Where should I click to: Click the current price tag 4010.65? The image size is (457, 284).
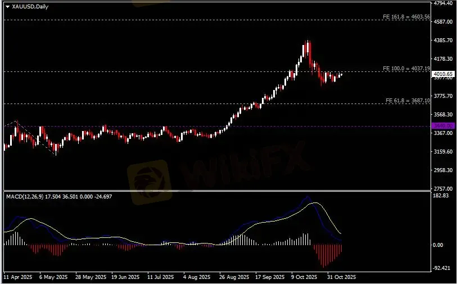[444, 74]
